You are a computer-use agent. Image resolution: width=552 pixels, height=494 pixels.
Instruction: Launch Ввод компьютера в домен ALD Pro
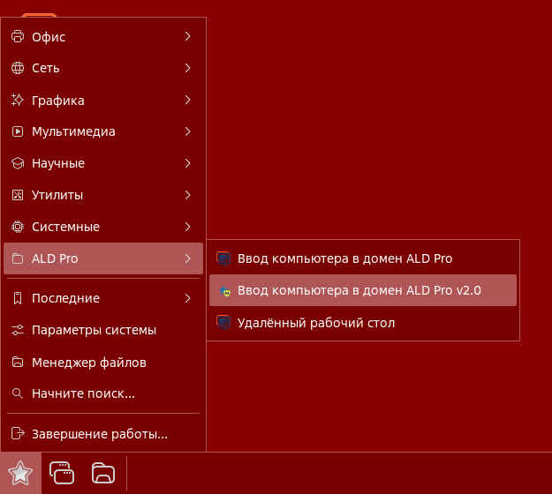(x=363, y=258)
